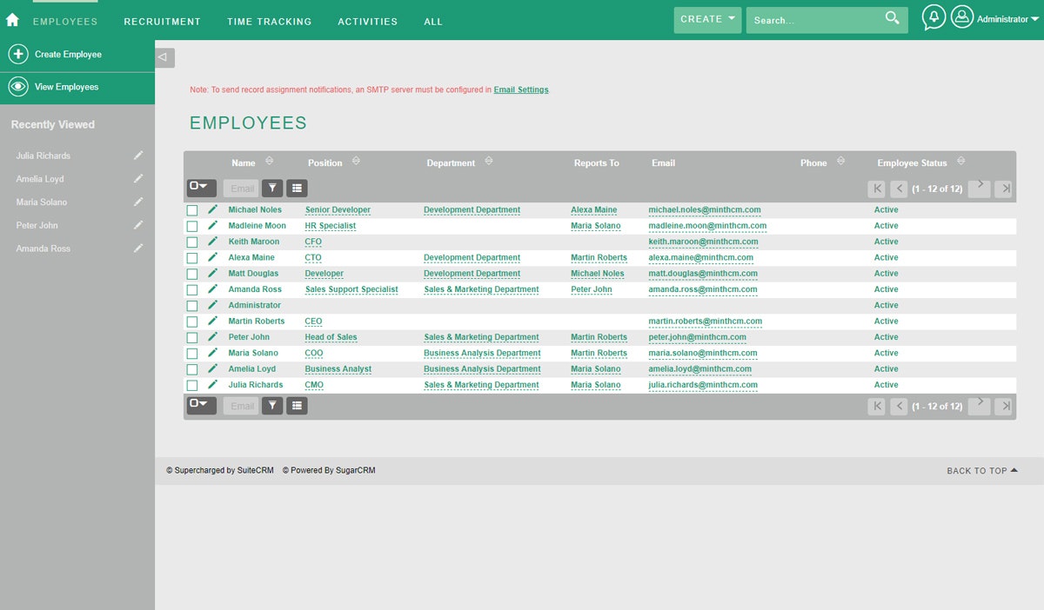Edit Julia Richards in Recently Viewed
Image resolution: width=1044 pixels, height=610 pixels.
pos(137,156)
